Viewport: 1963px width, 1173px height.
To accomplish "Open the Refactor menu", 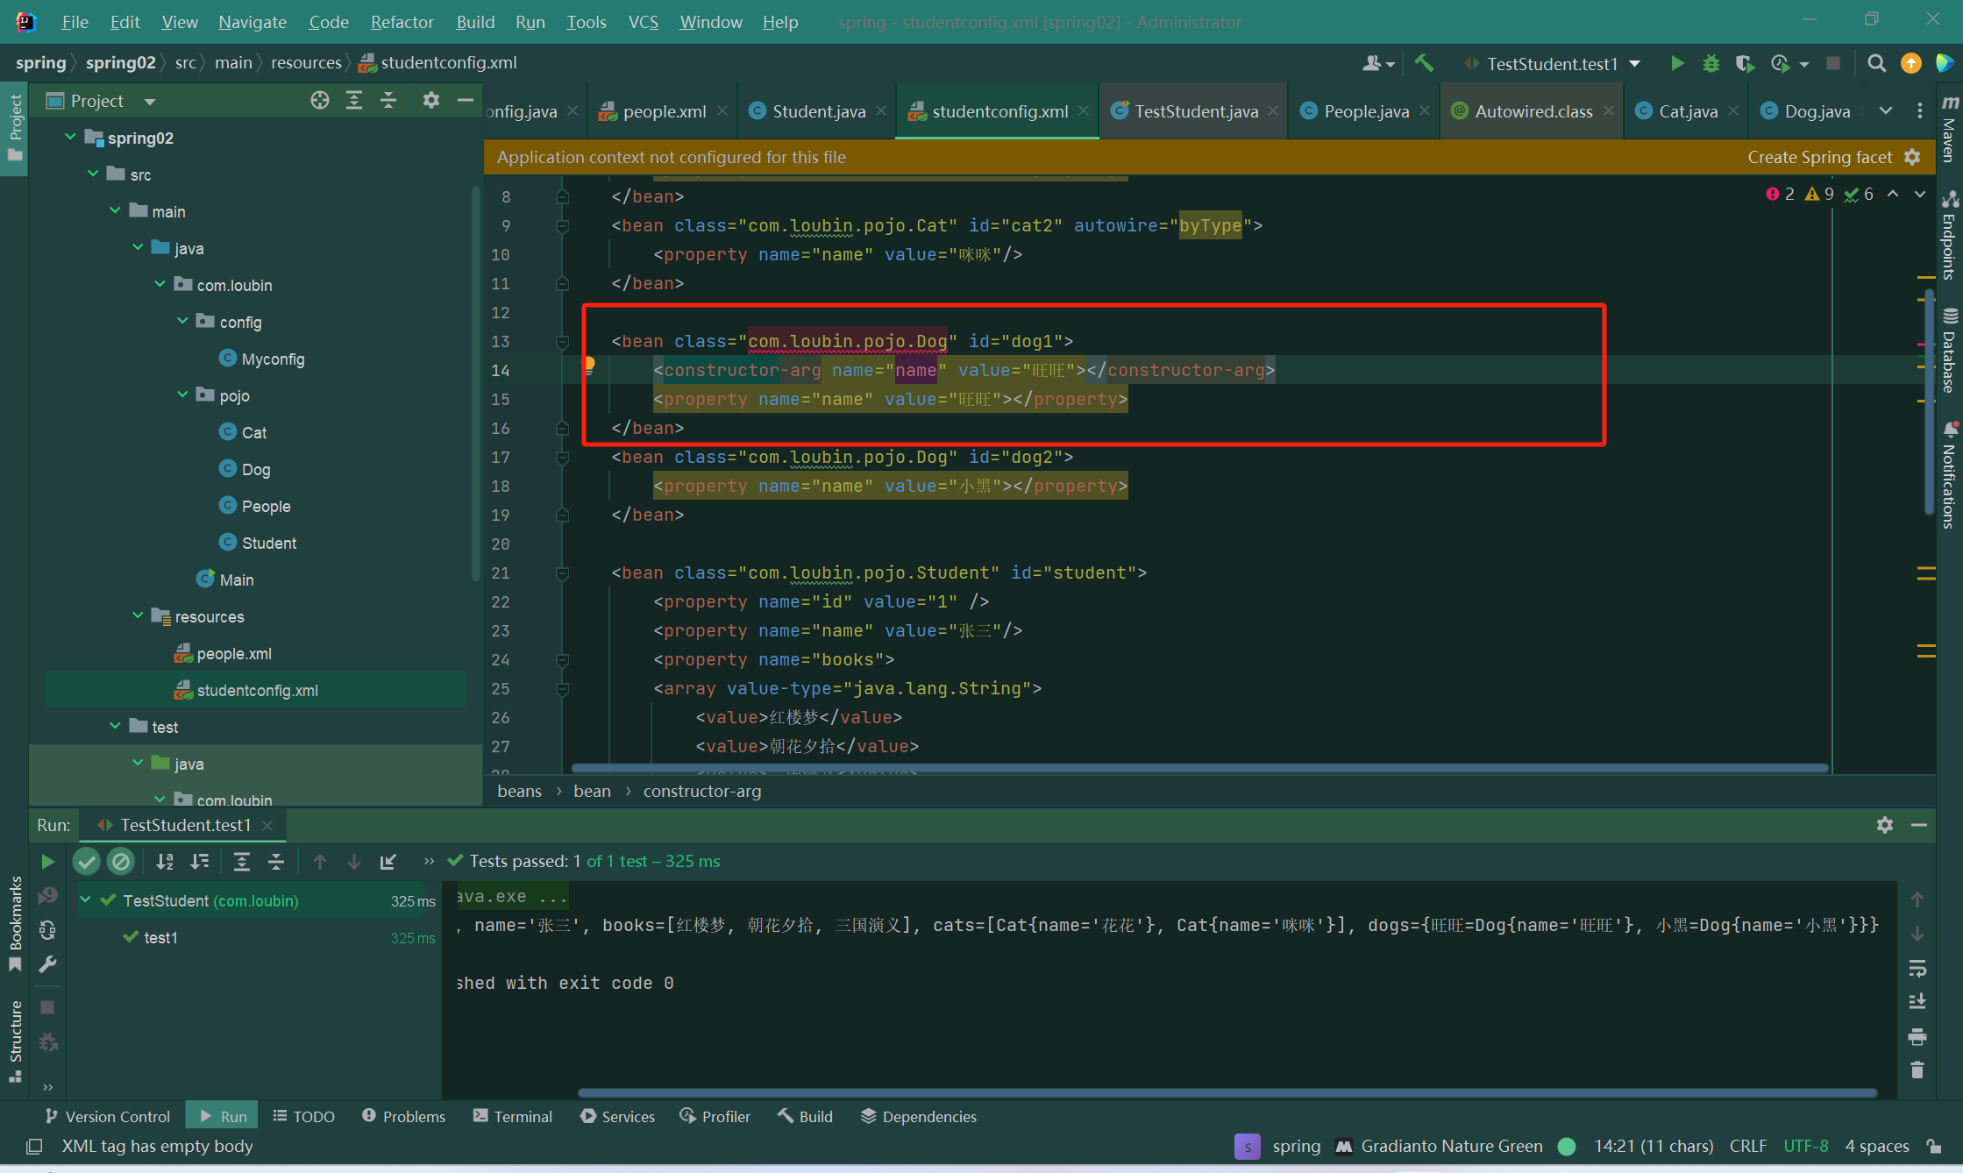I will 402,22.
